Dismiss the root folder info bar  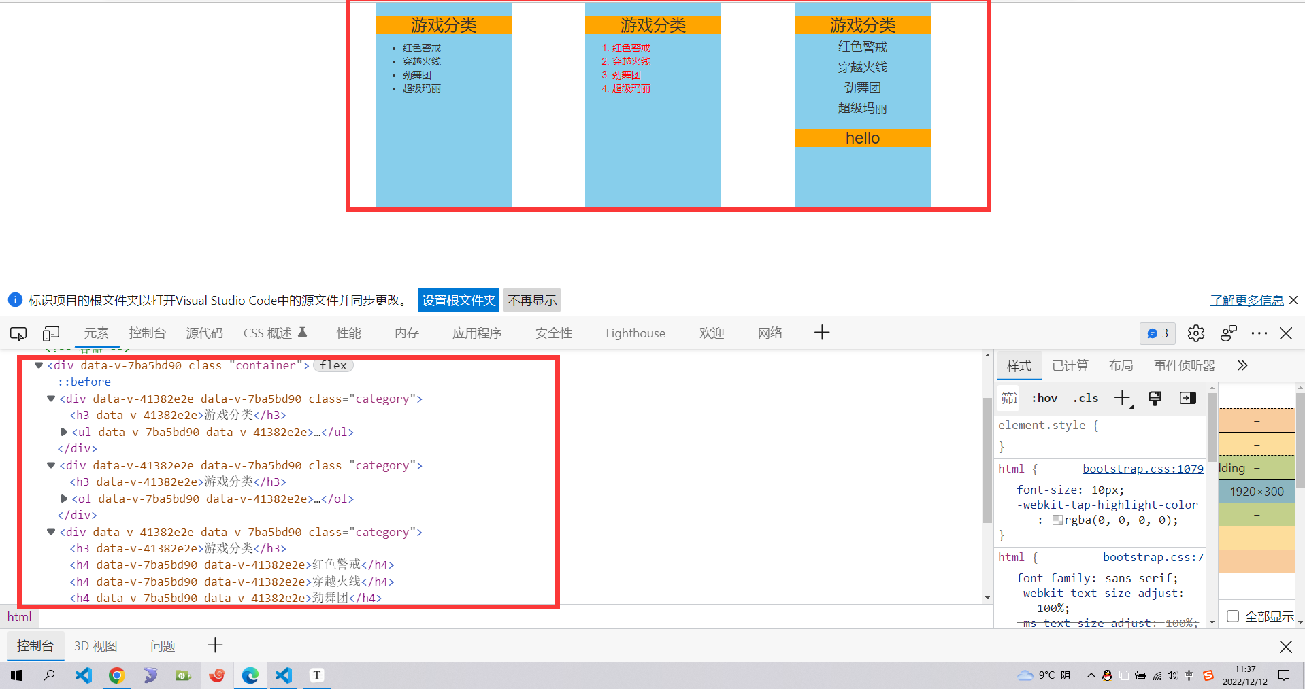pyautogui.click(x=1293, y=300)
